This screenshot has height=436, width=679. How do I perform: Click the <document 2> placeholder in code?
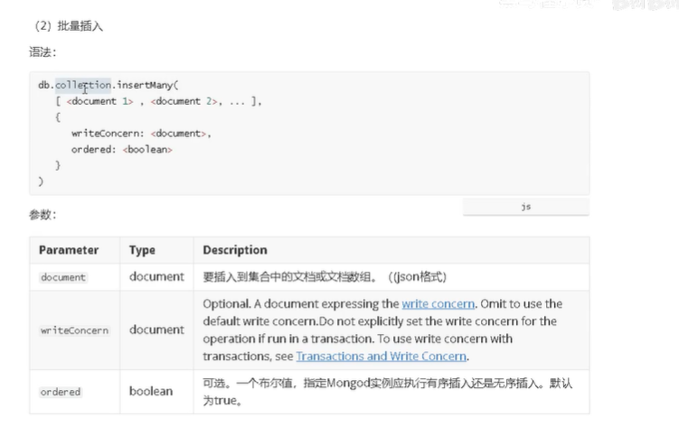click(x=184, y=102)
